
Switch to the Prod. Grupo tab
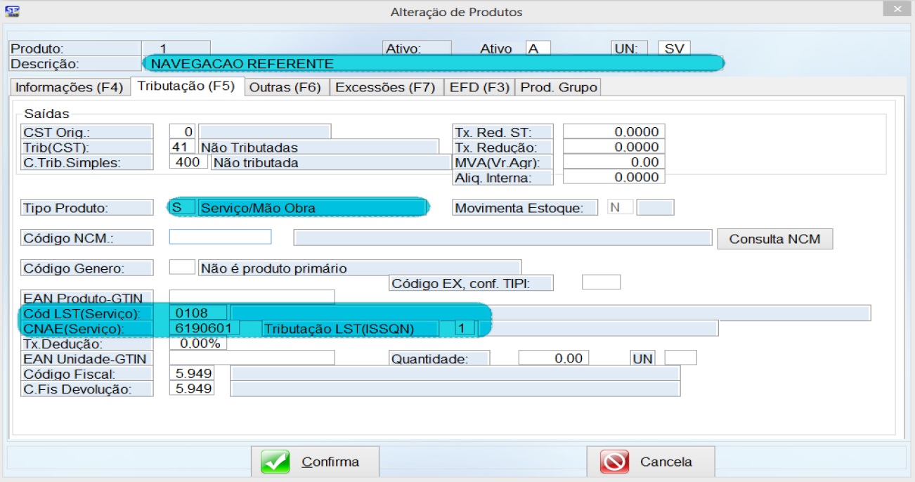click(559, 87)
